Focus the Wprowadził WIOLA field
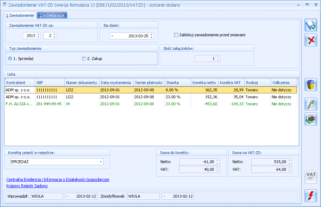The image size is (321, 207). [47, 197]
